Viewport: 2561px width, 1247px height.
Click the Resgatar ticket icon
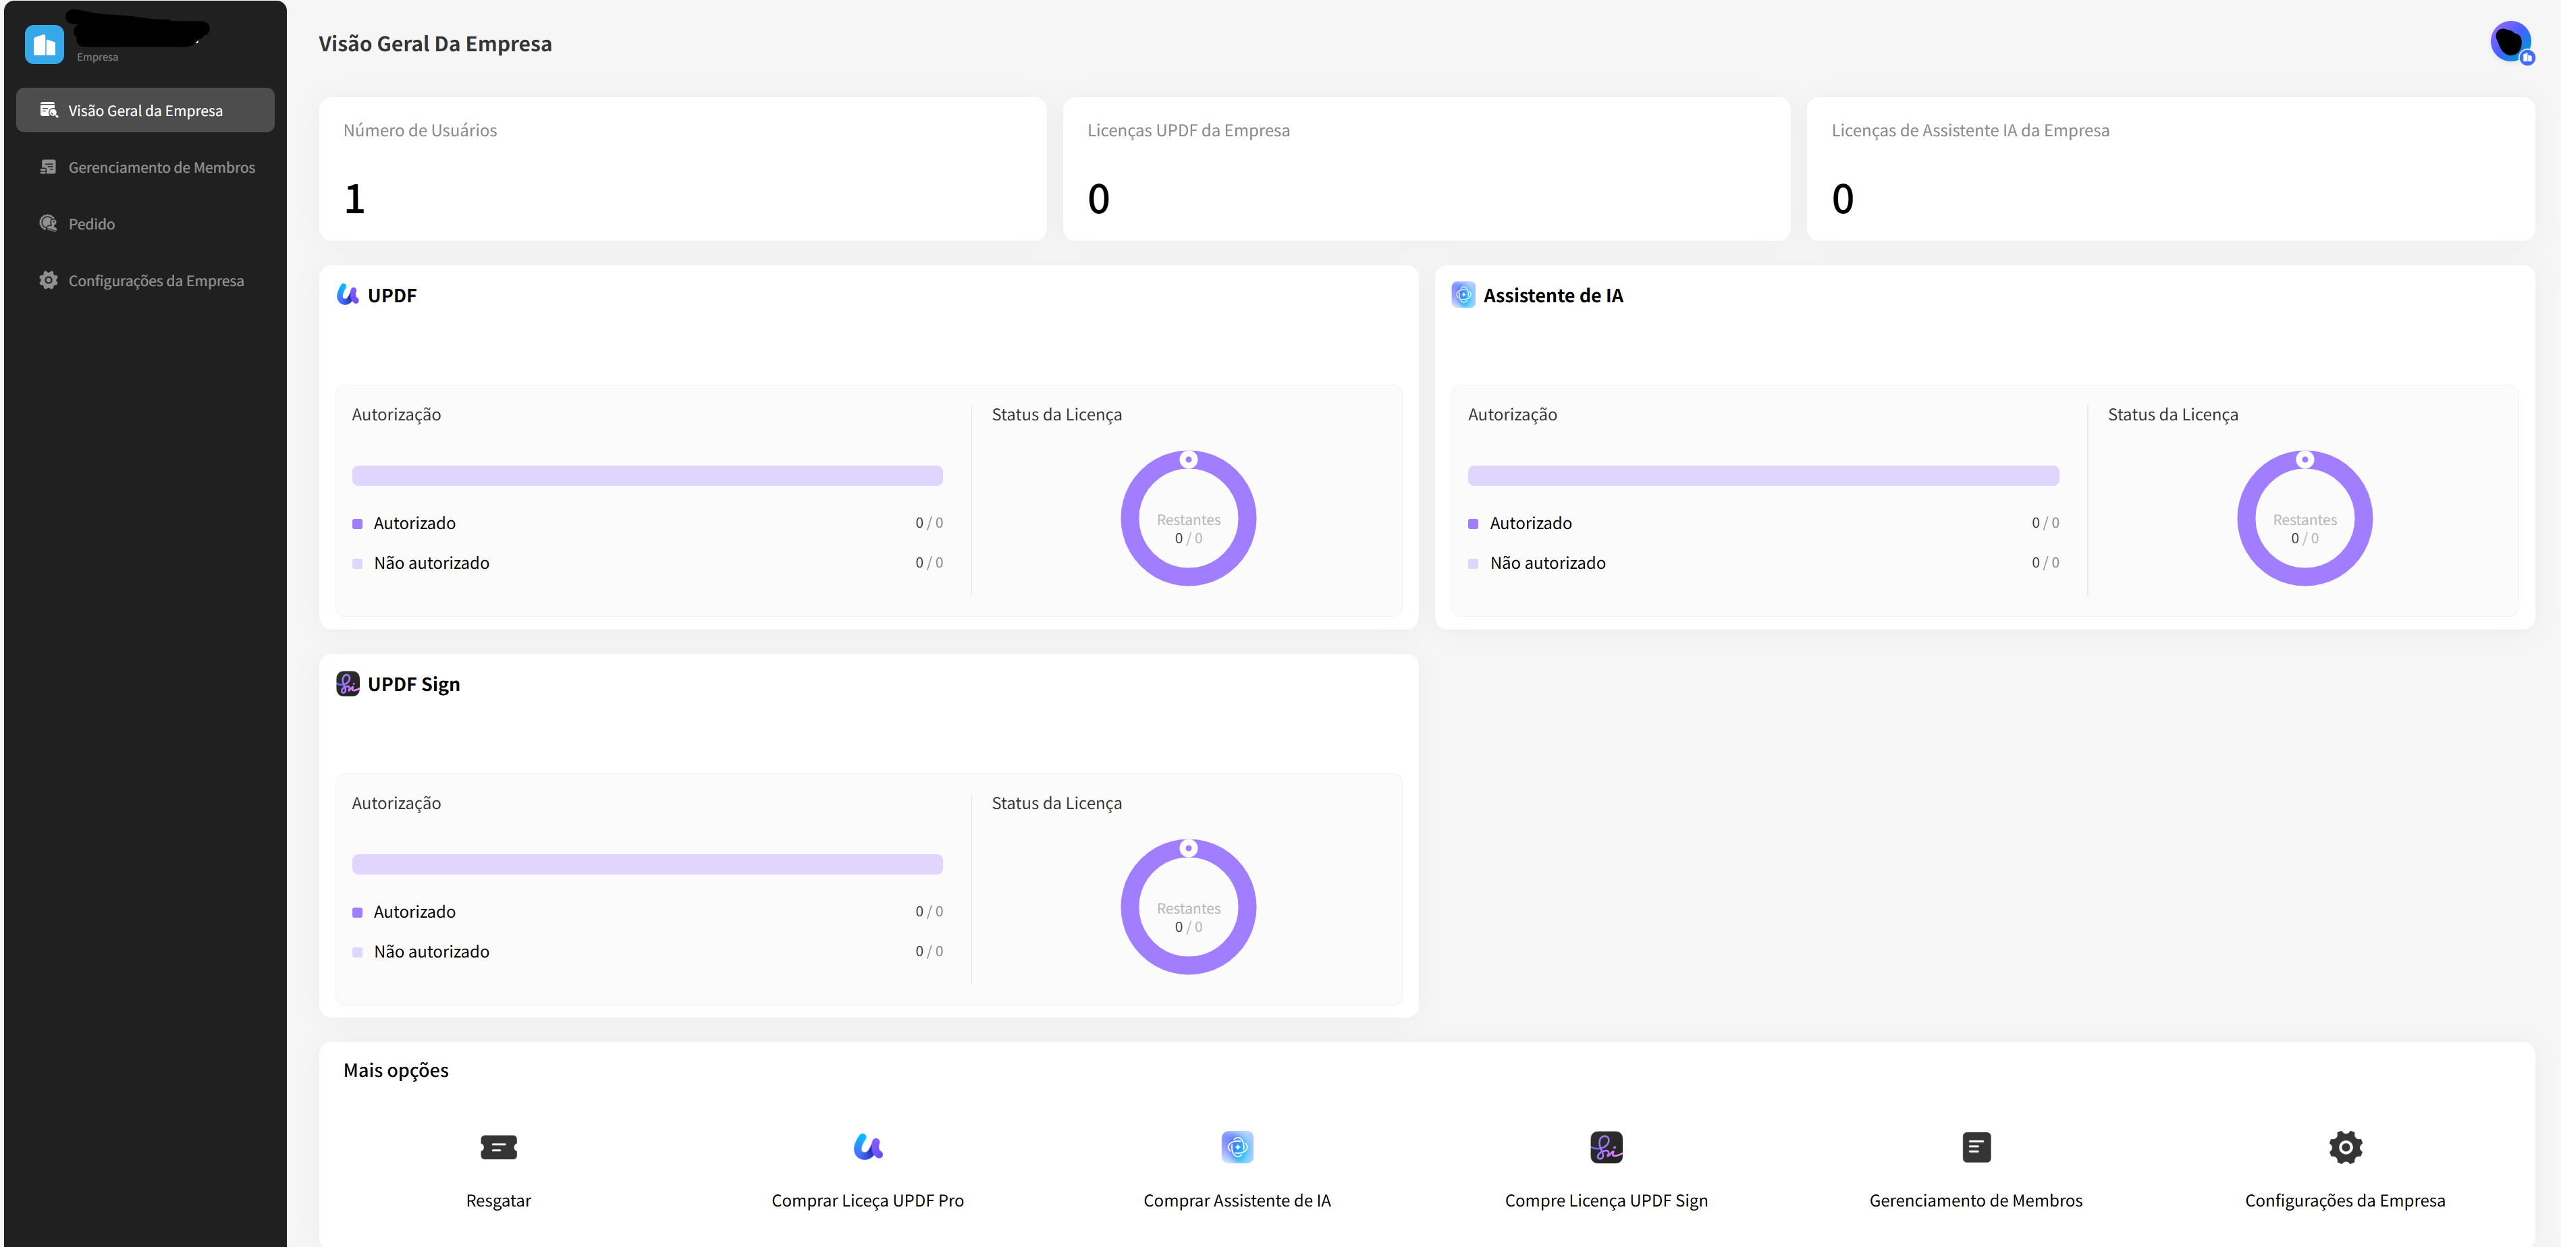click(x=498, y=1146)
